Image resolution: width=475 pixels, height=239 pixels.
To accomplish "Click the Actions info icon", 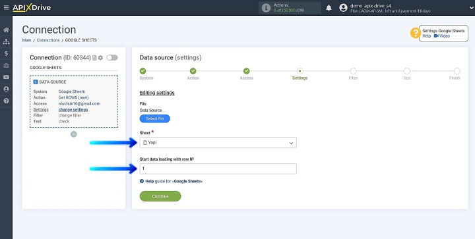I will click(266, 8).
